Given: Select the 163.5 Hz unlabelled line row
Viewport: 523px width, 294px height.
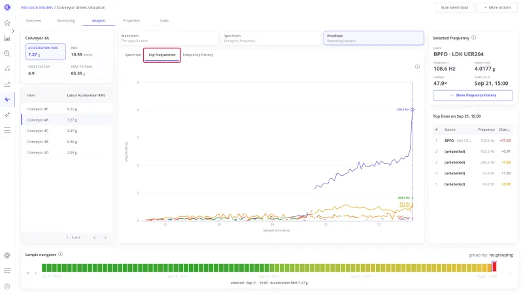Looking at the screenshot, I should coord(473,152).
